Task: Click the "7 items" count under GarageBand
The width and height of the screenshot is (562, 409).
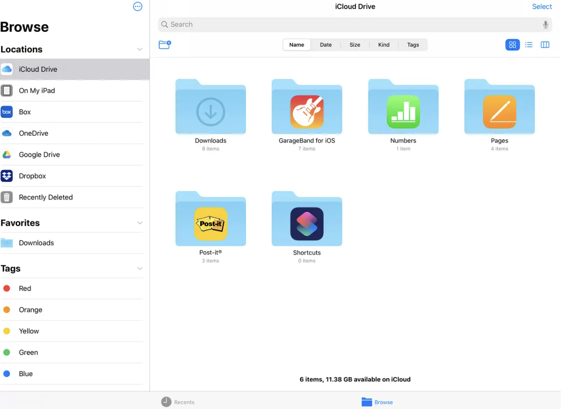Action: (x=307, y=149)
